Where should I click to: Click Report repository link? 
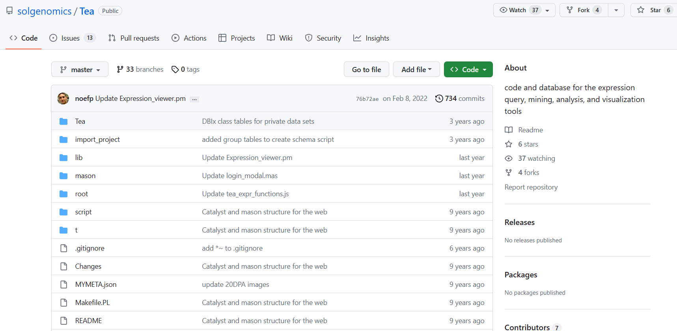tap(531, 187)
